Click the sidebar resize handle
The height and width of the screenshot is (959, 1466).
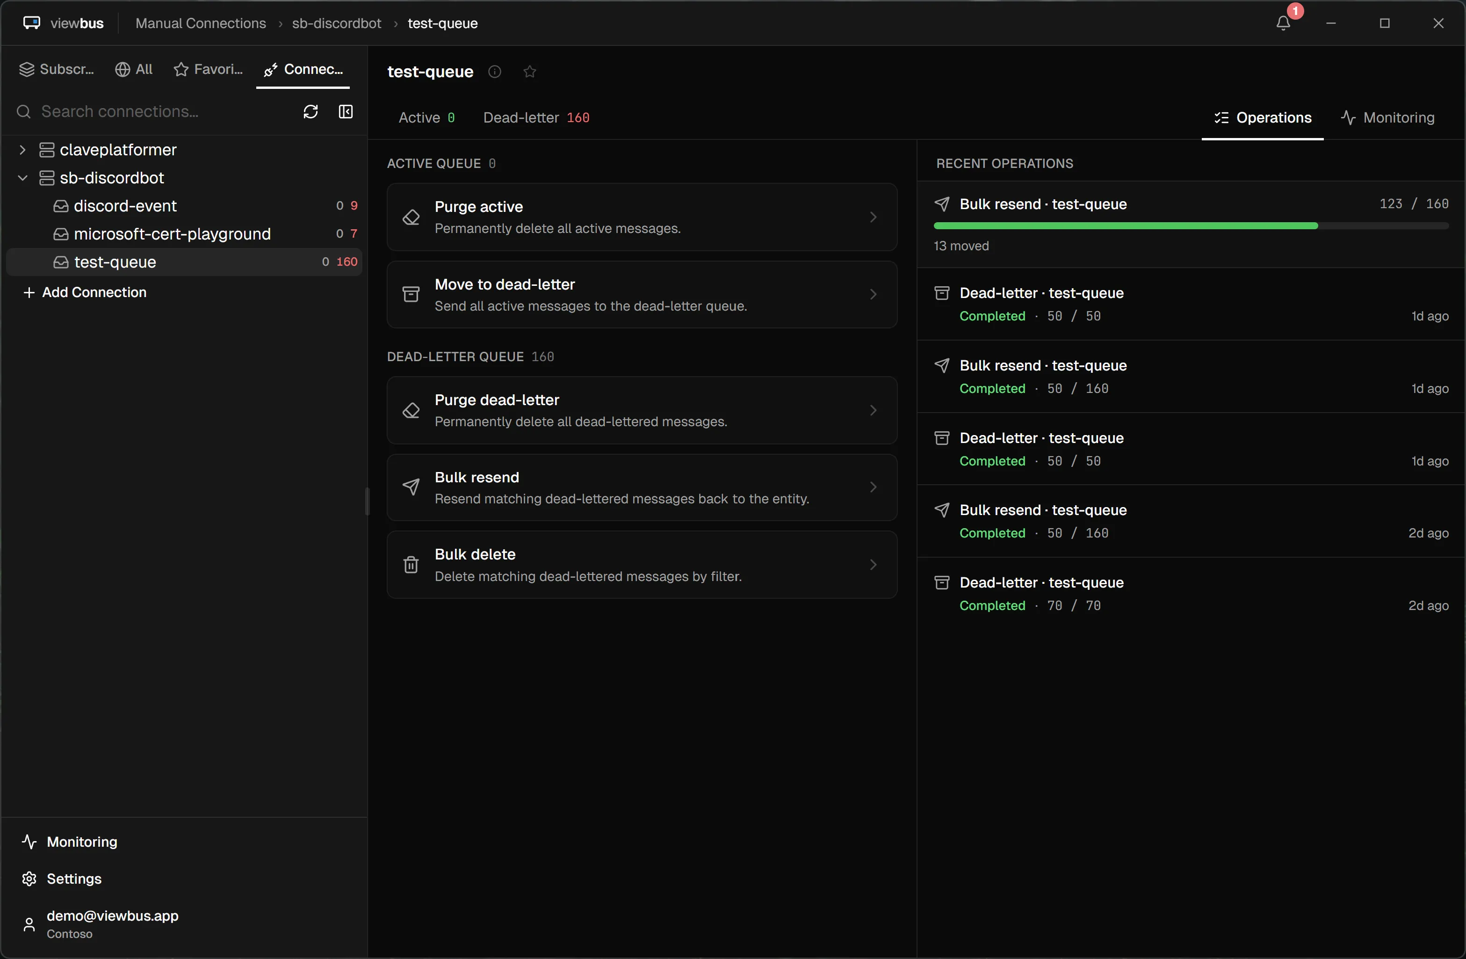click(x=367, y=501)
